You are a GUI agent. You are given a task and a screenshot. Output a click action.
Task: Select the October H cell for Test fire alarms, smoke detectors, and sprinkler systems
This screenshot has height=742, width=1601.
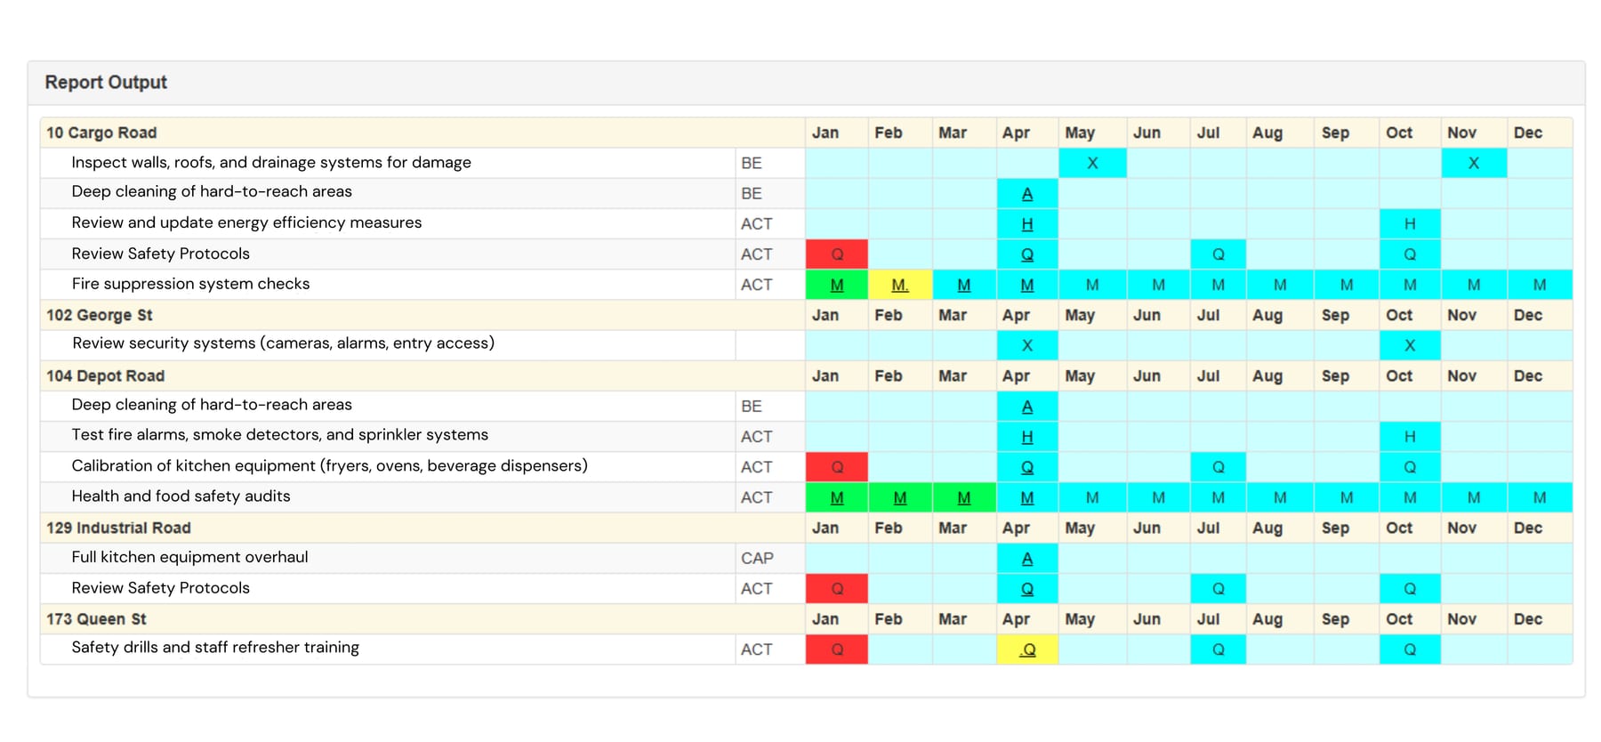[x=1410, y=437]
